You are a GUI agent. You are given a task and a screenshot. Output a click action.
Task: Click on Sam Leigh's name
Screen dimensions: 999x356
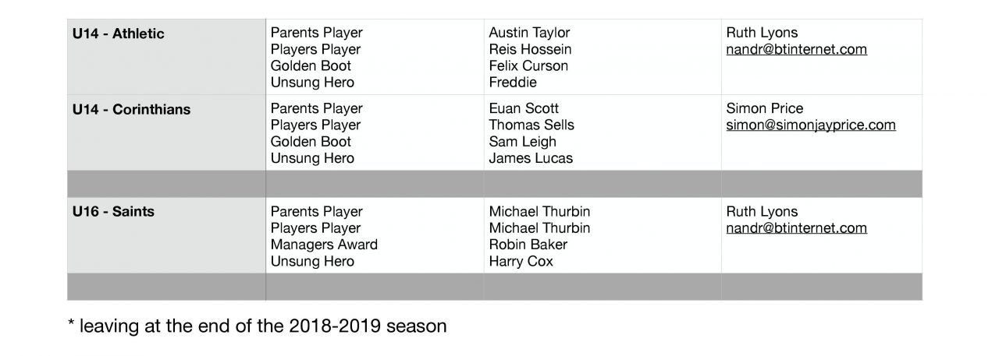[522, 142]
